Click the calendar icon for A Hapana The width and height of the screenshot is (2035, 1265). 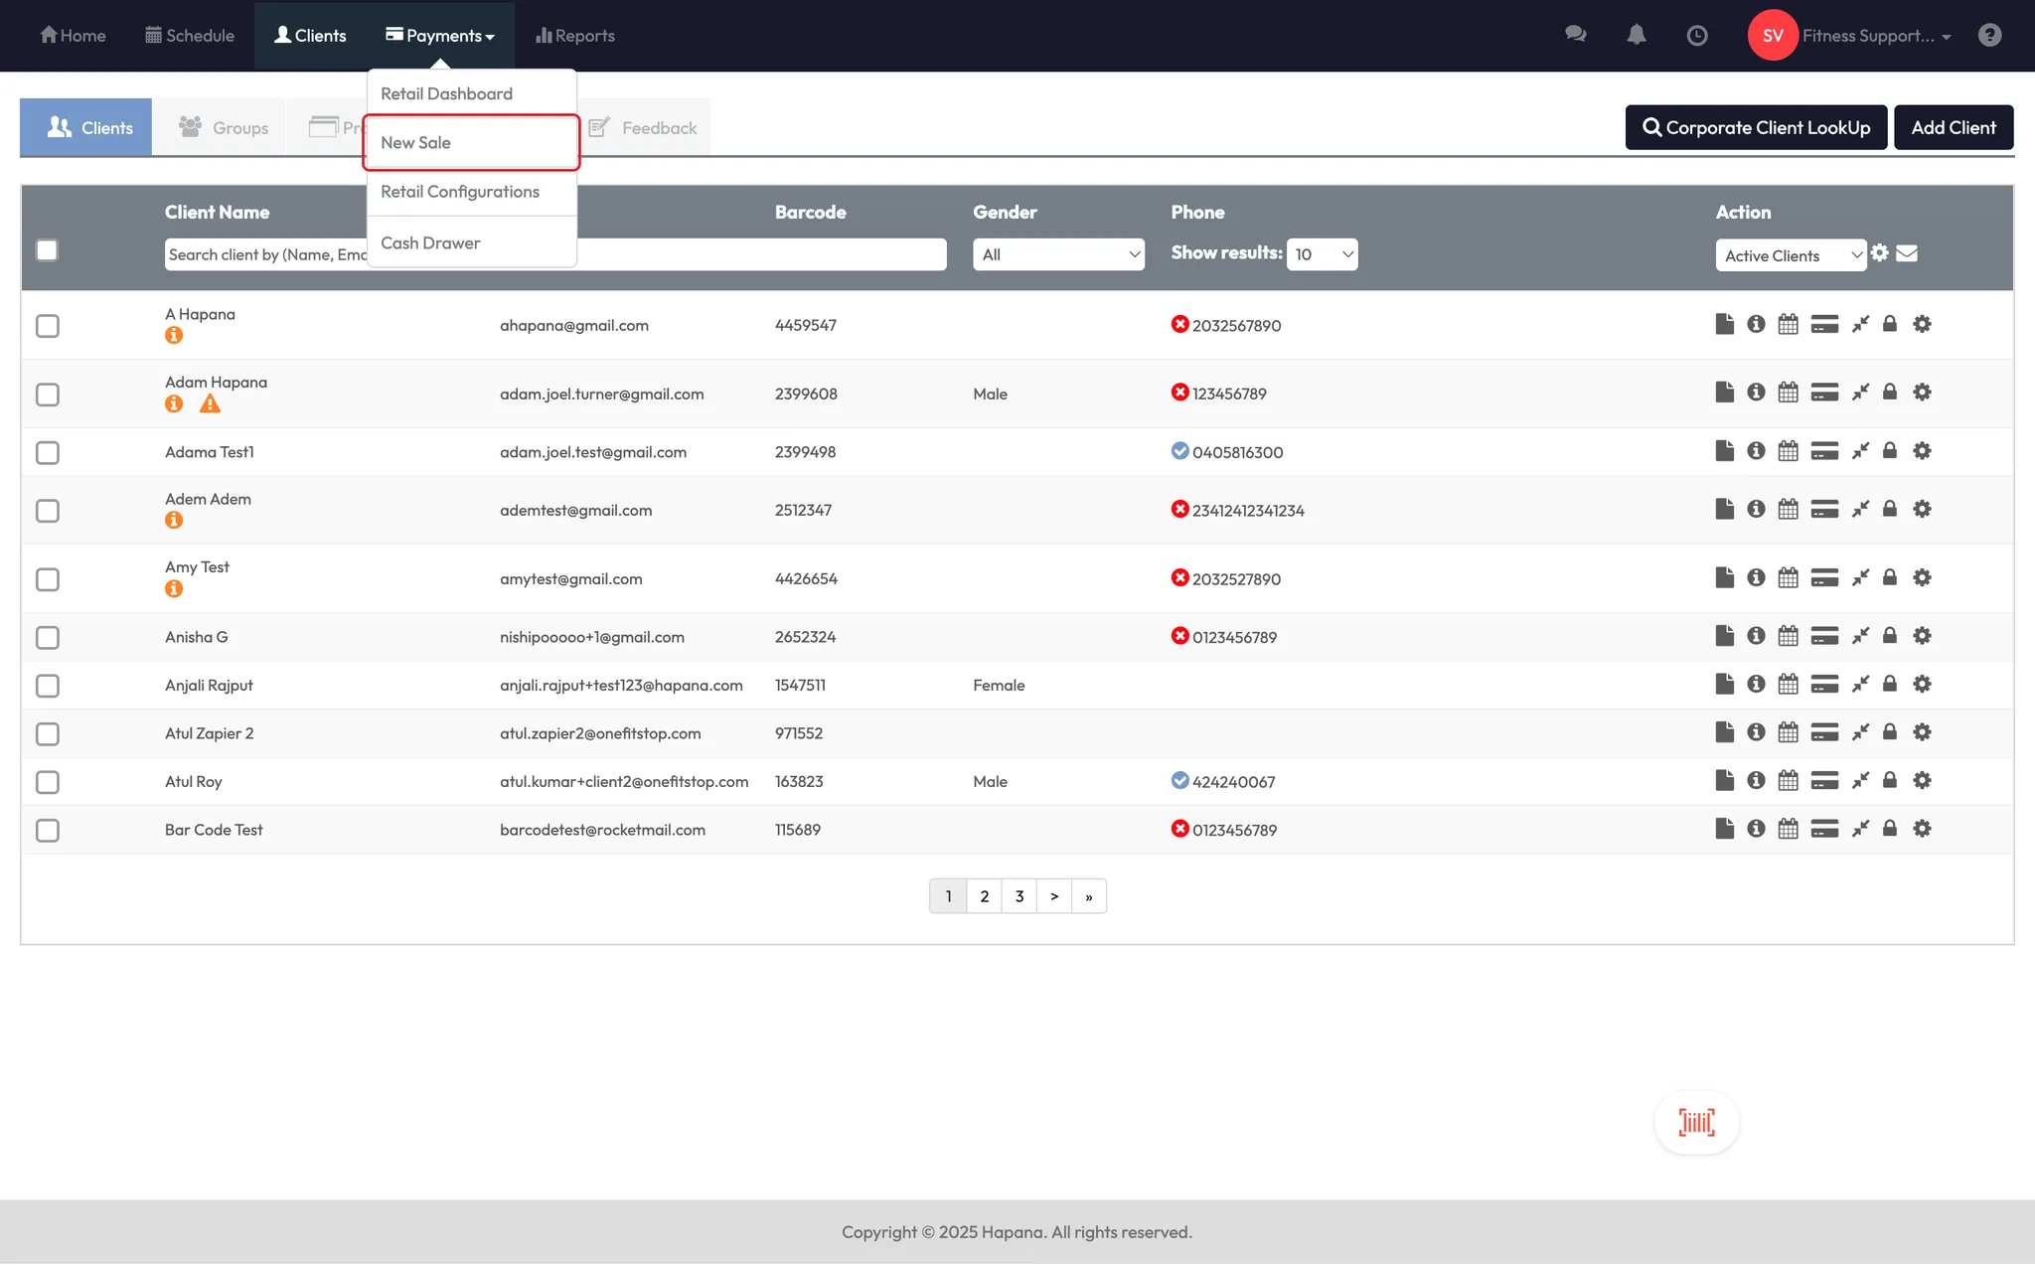pyautogui.click(x=1788, y=324)
